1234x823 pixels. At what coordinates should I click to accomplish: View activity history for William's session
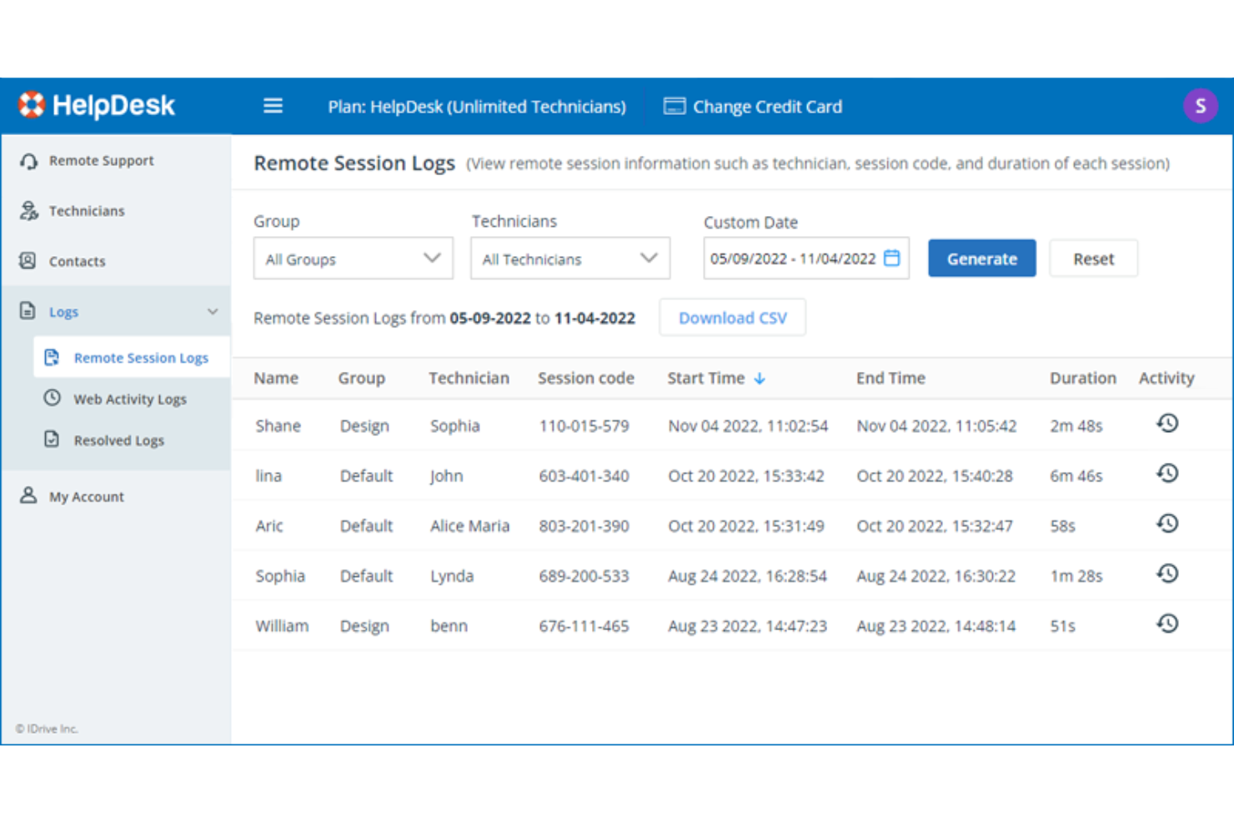coord(1167,624)
